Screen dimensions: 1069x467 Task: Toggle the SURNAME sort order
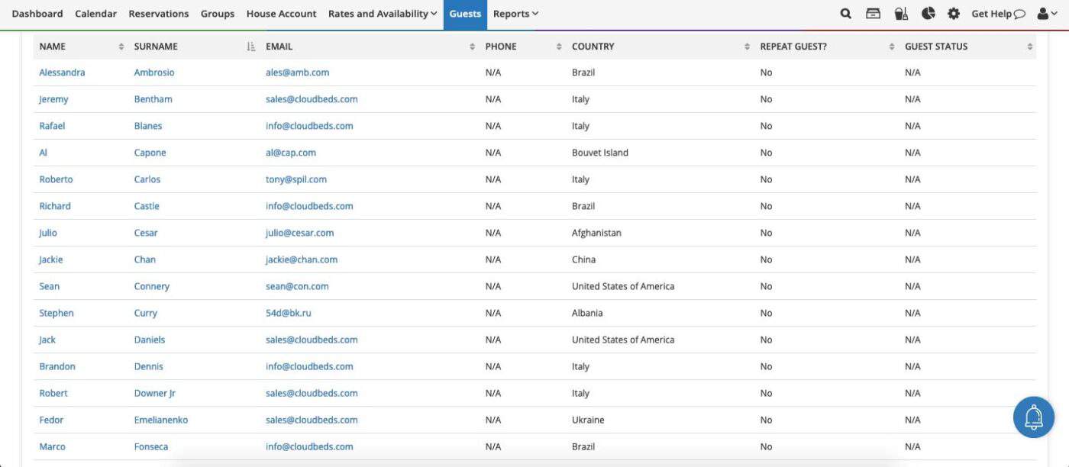(250, 47)
